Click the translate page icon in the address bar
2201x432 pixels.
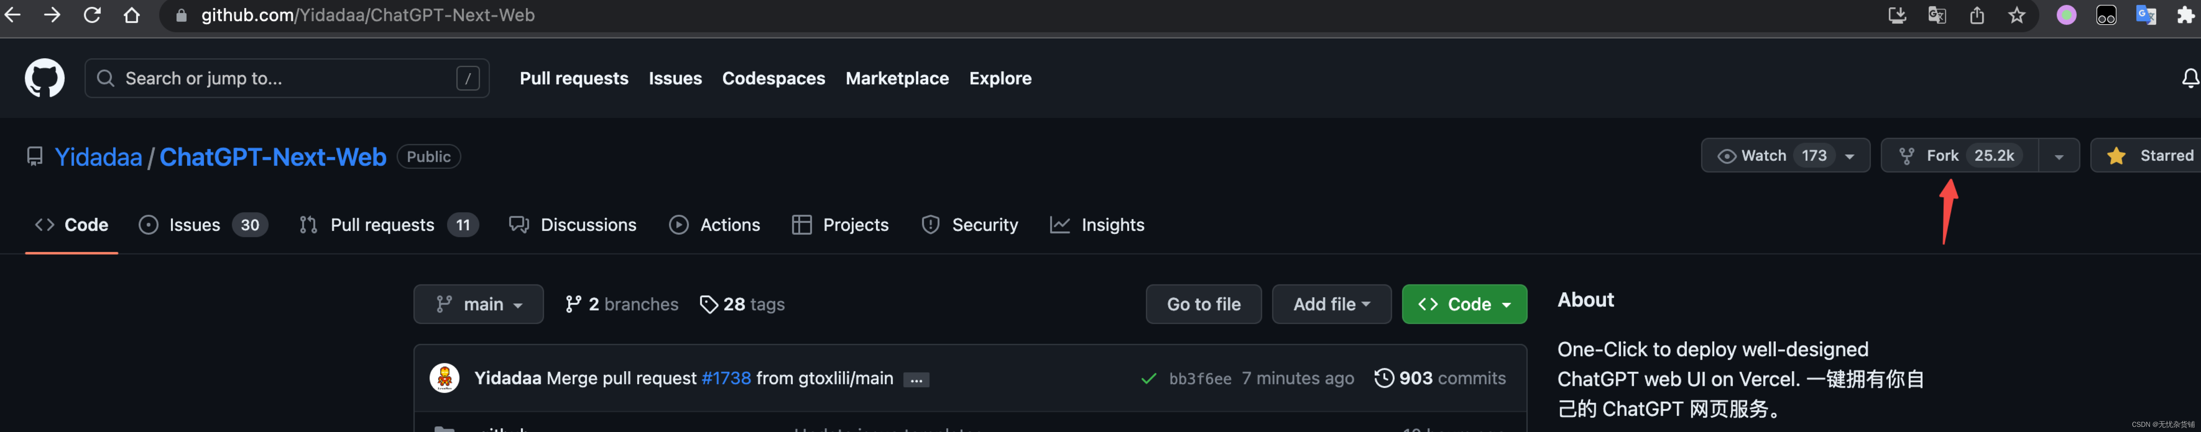tap(1937, 15)
